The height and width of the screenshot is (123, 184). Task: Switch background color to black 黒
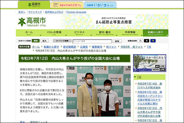coord(147,41)
